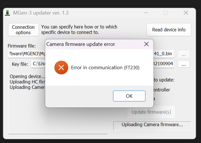Screen dimensions: 201x143
Task: Close the MGen-3 updater window
Action: [186, 13]
